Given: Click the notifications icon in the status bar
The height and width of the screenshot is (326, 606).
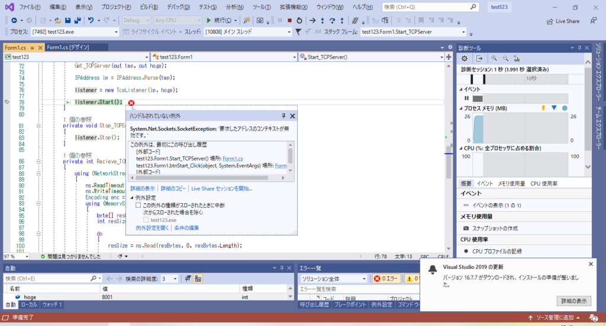Looking at the screenshot, I should pos(593,318).
